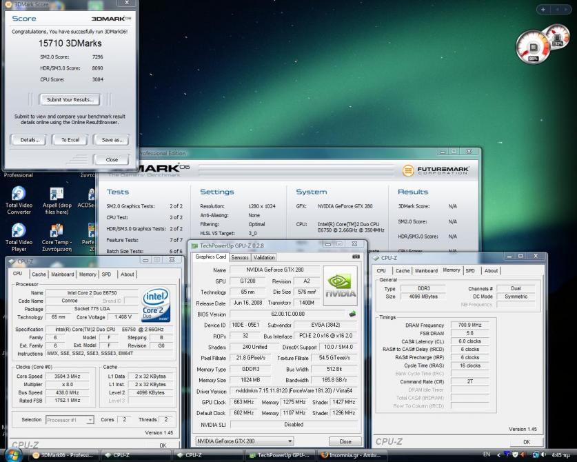Click the Driver Version field in GPU-Z
This screenshot has width=577, height=462.
point(294,391)
